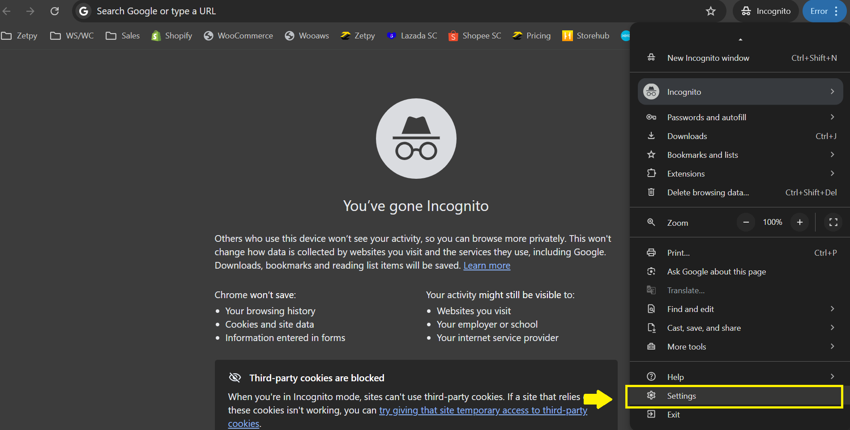Click the Incognito indicator in toolbar

point(765,11)
